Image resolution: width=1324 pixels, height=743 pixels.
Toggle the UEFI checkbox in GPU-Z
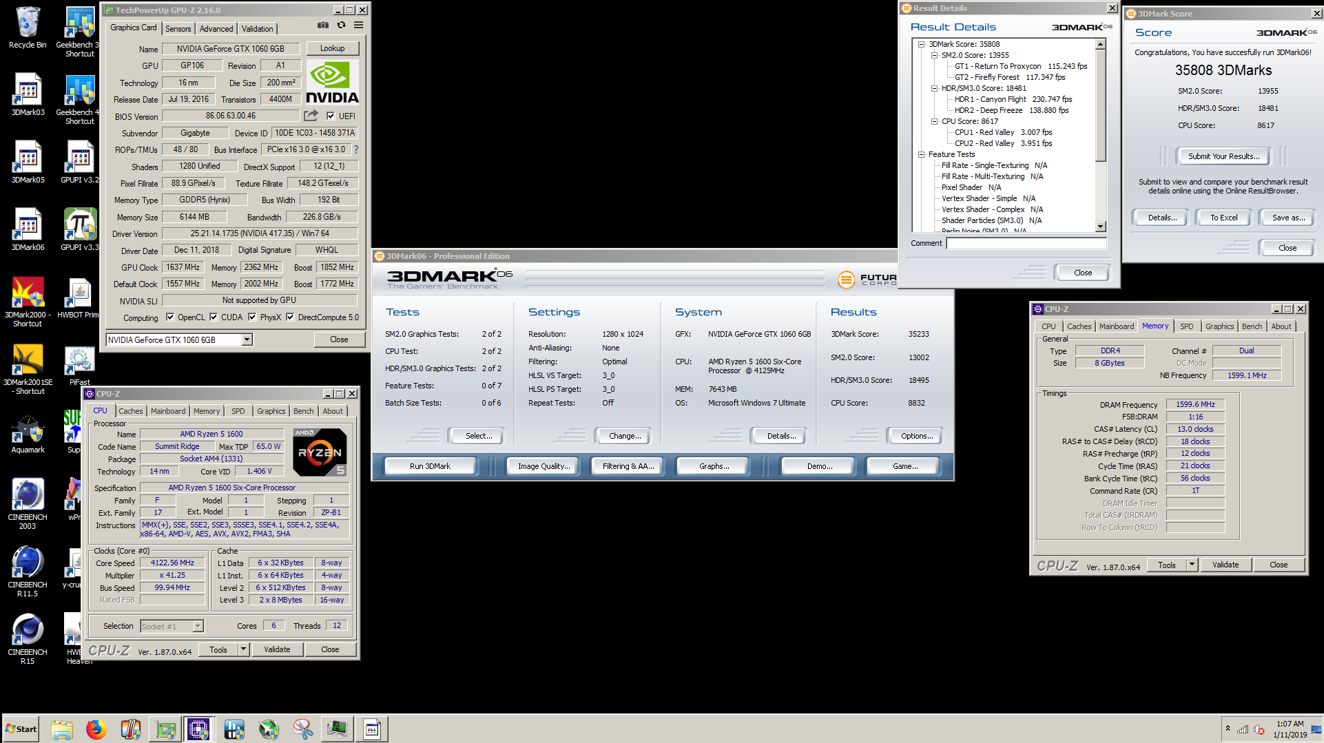click(331, 116)
